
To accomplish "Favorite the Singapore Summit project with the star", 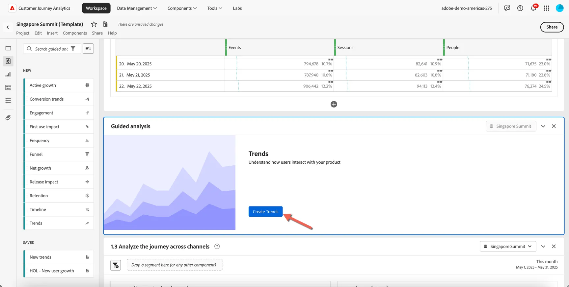I will click(x=94, y=24).
